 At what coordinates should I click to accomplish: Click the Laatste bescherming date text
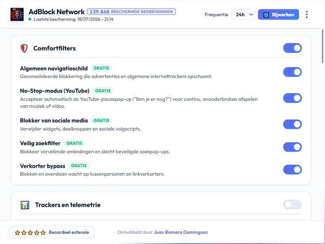[74, 19]
